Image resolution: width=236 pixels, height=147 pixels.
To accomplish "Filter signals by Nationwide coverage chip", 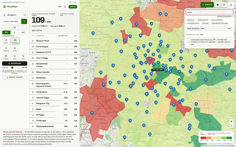I will pos(220,24).
